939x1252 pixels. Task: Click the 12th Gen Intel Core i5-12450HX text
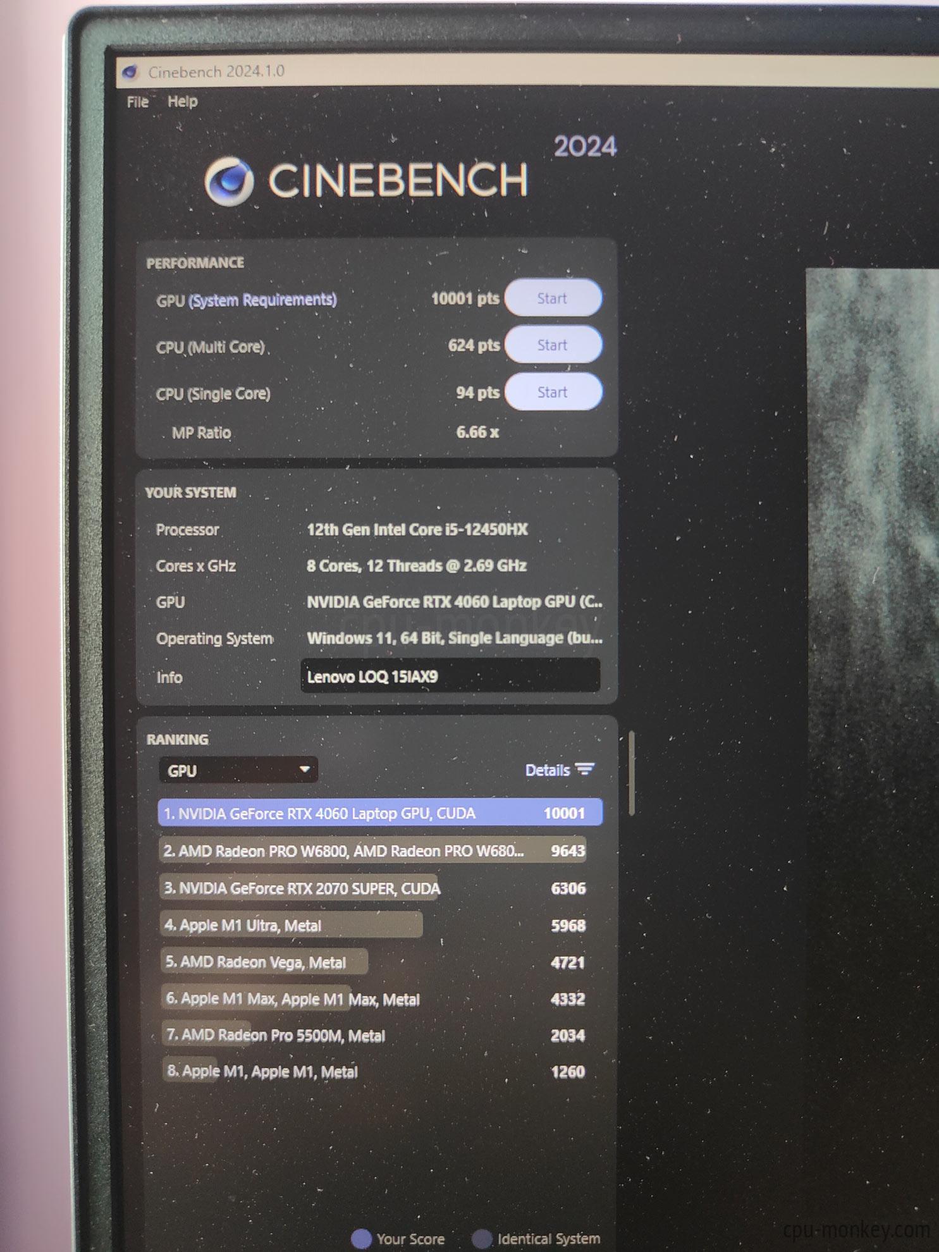coord(417,529)
